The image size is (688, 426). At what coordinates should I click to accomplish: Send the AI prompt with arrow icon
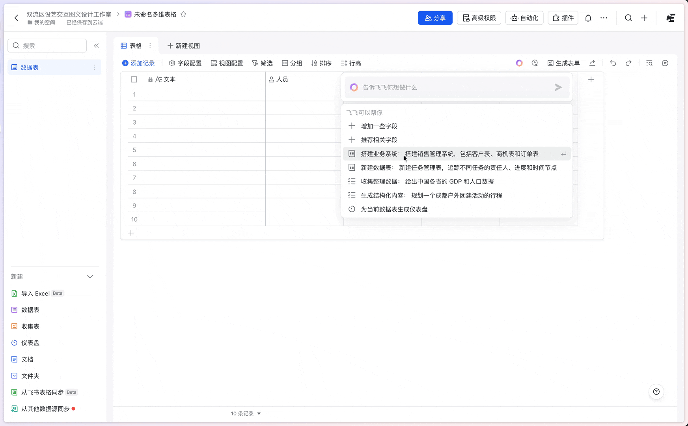[558, 87]
